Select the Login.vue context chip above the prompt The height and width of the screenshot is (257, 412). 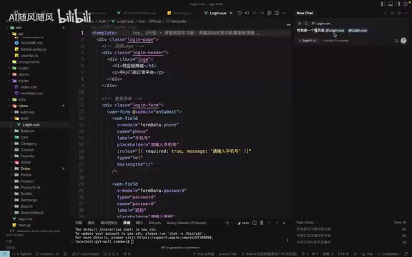321,24
